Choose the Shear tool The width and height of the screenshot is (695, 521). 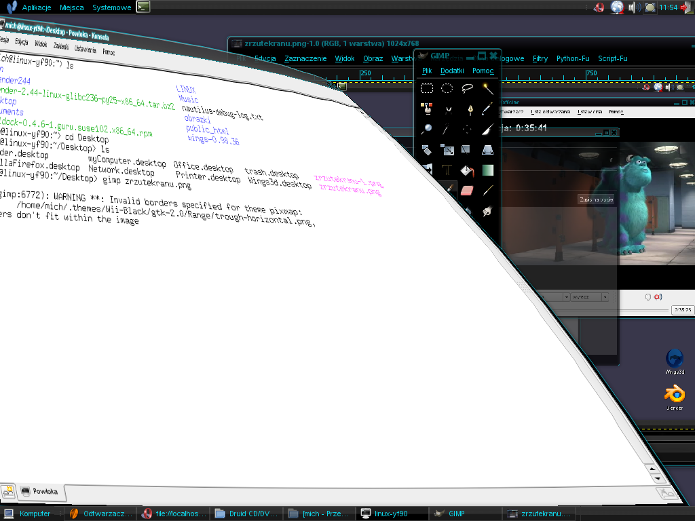pos(466,150)
